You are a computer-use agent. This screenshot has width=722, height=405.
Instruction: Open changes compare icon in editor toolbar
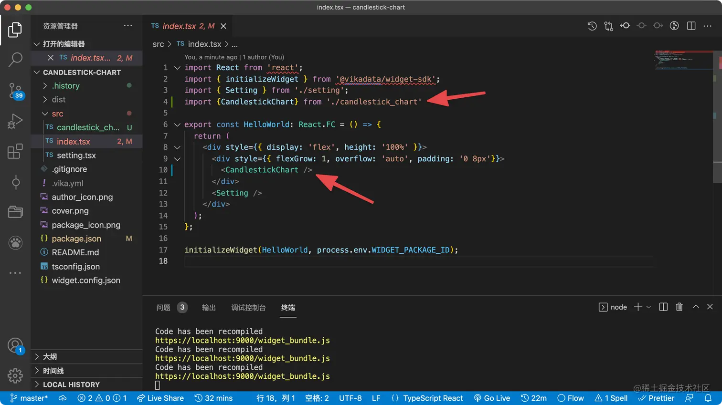608,26
